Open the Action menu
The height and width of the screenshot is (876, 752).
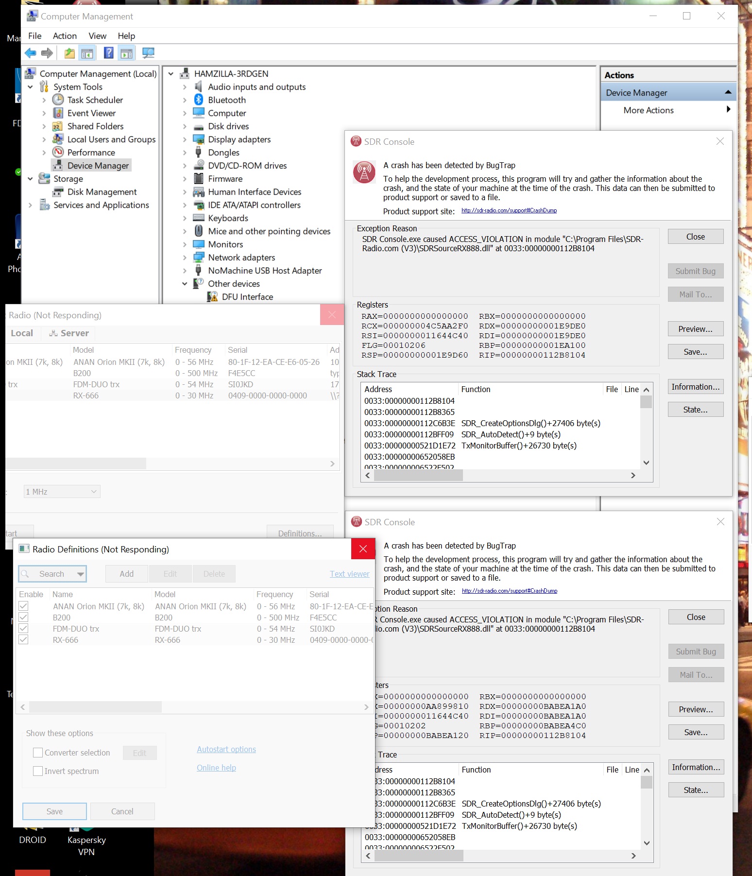pos(65,36)
